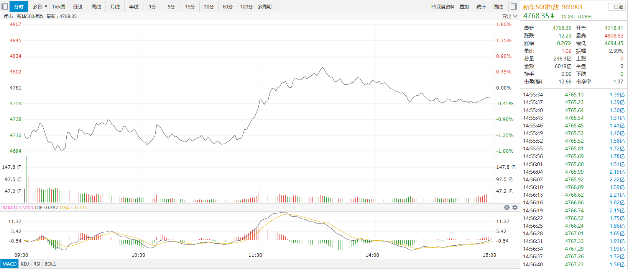Image resolution: width=628 pixels, height=269 pixels.
Task: Show the BOLL indicator tab
Action: (x=50, y=264)
